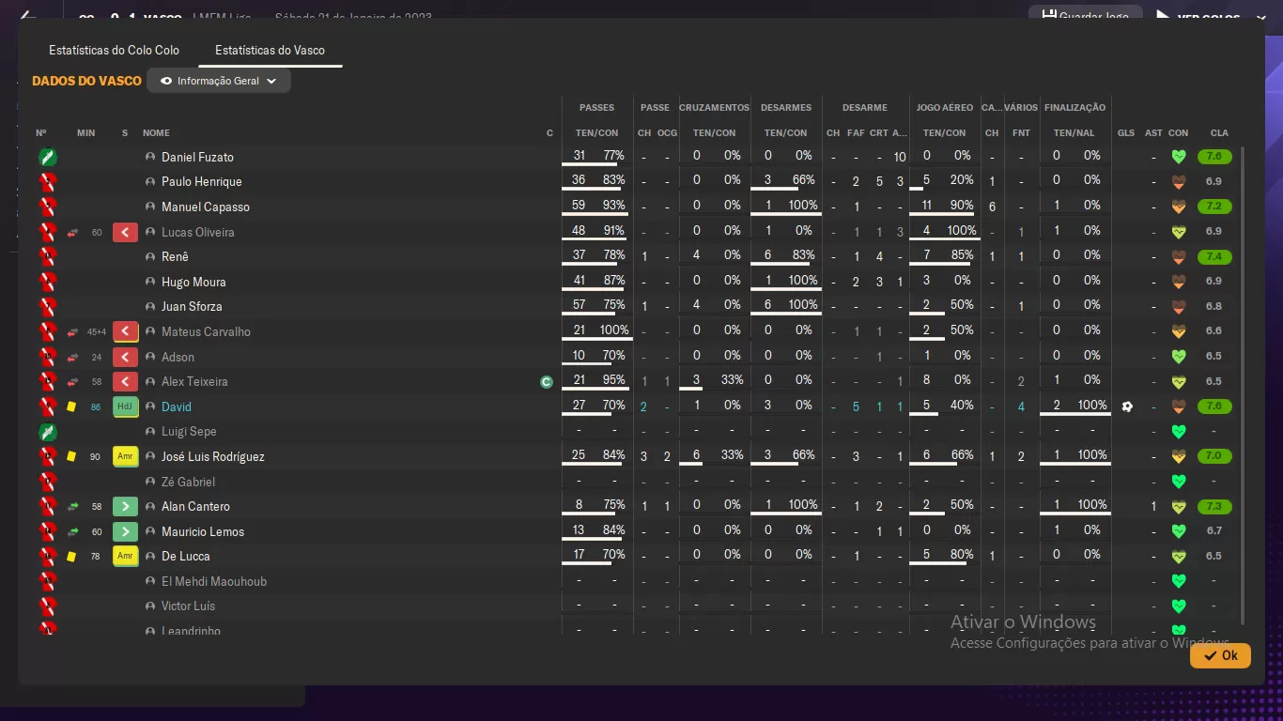Click the person icon beside Hugo Moura's name
The image size is (1283, 721).
150,282
